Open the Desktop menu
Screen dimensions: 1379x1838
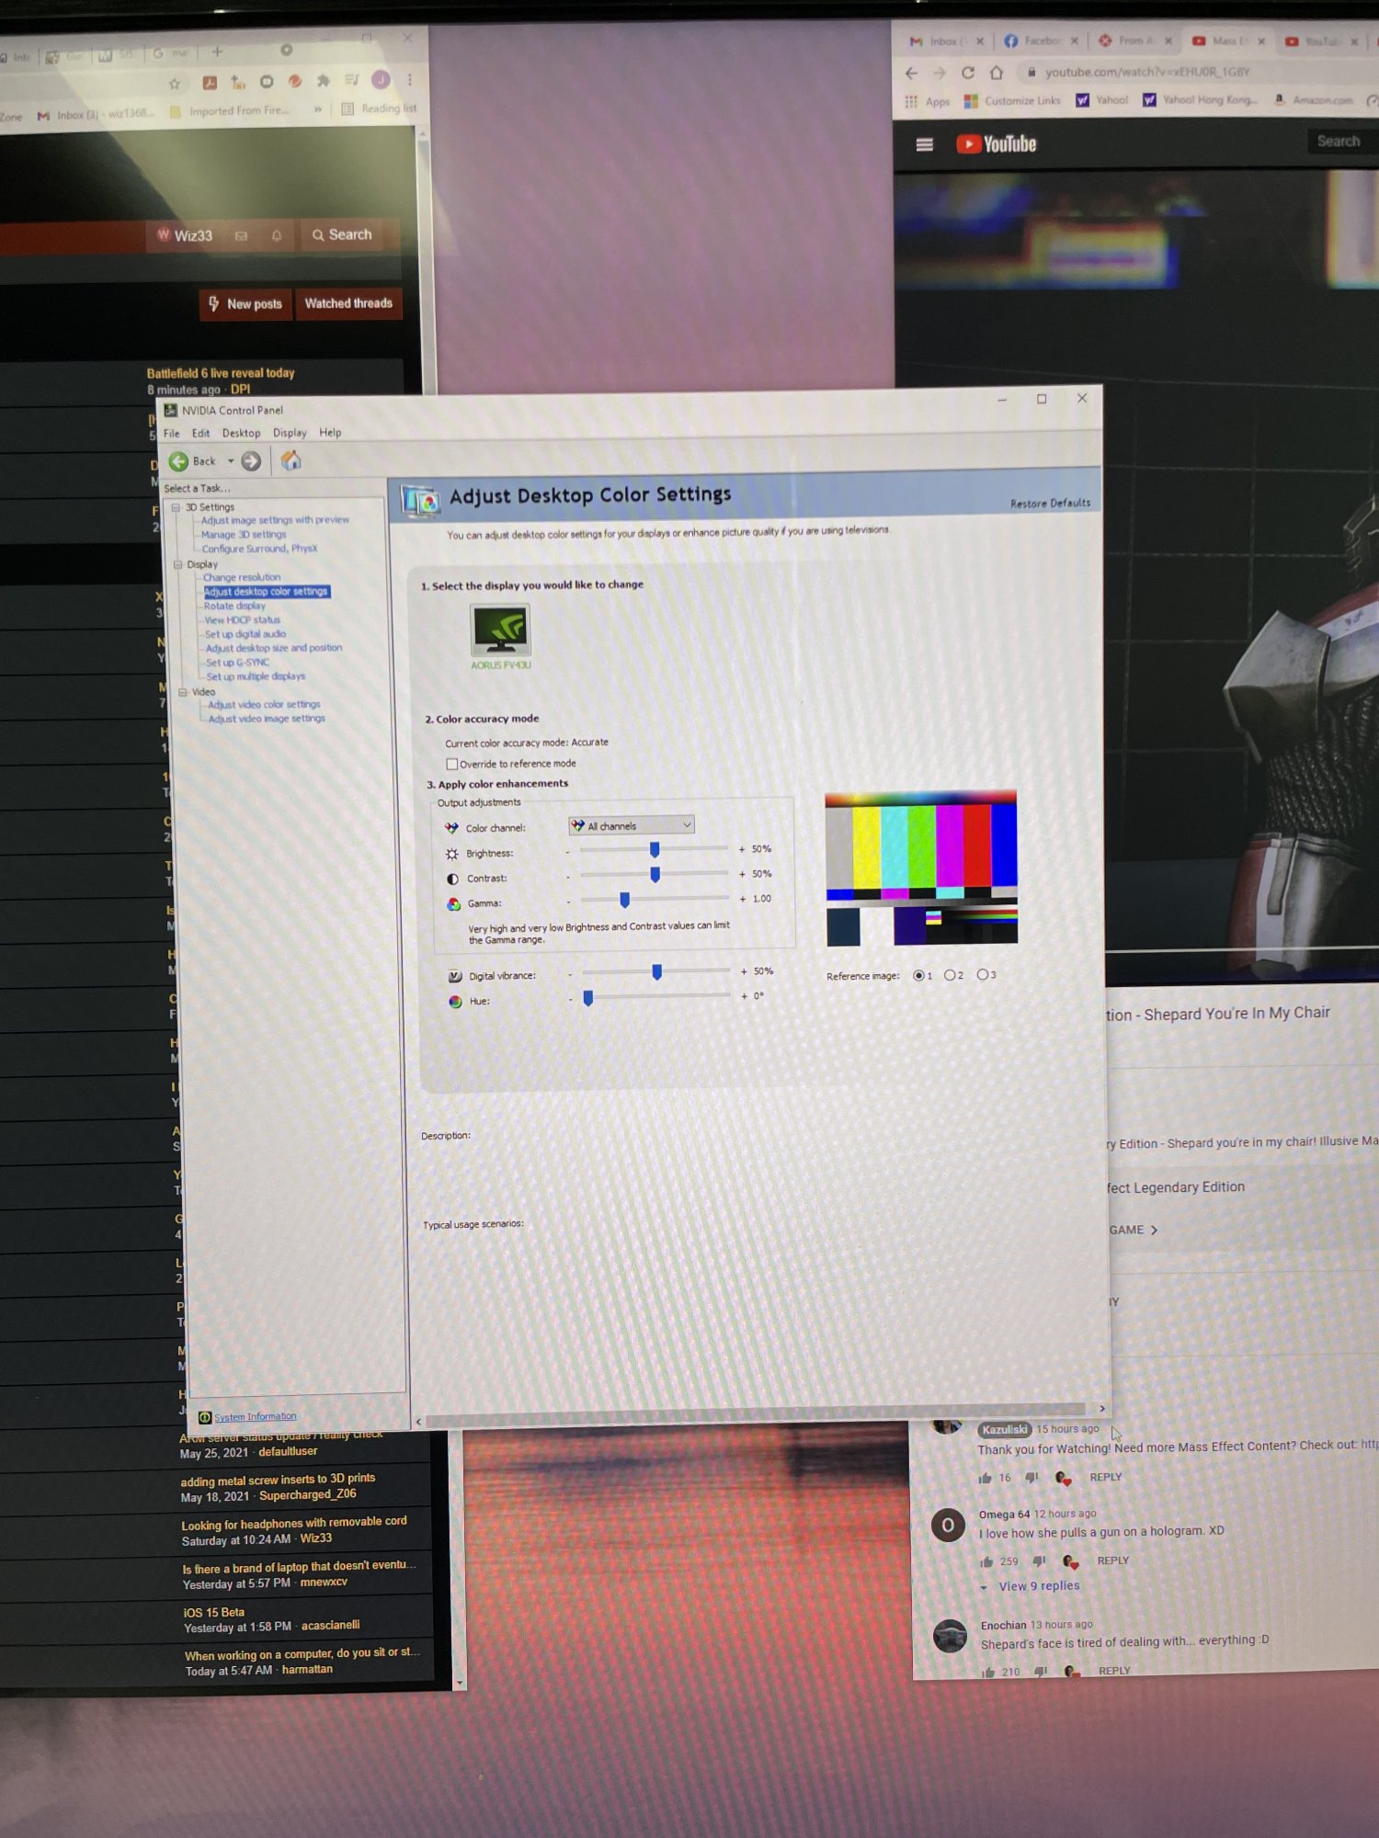pos(241,433)
